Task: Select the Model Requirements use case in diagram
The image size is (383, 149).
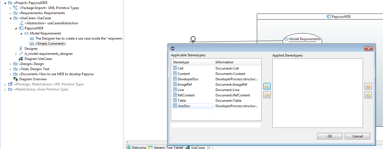Action: click(302, 39)
